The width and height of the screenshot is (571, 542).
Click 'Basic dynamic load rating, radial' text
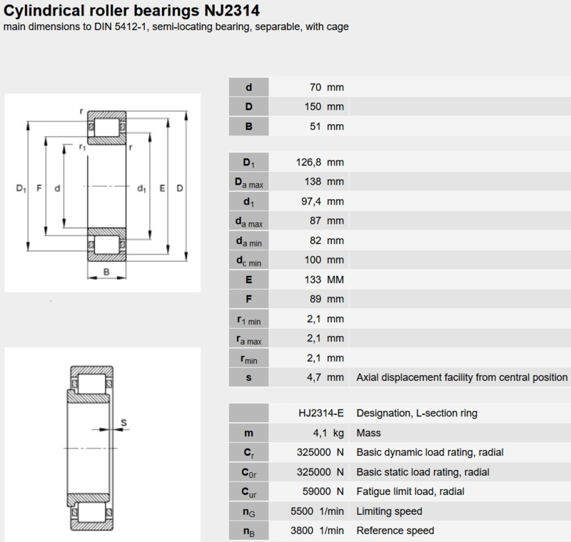click(430, 452)
